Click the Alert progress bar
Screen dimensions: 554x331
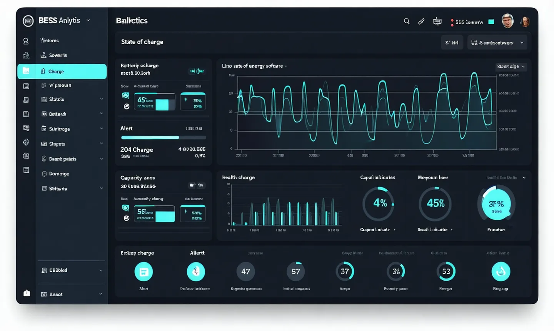[164, 137]
